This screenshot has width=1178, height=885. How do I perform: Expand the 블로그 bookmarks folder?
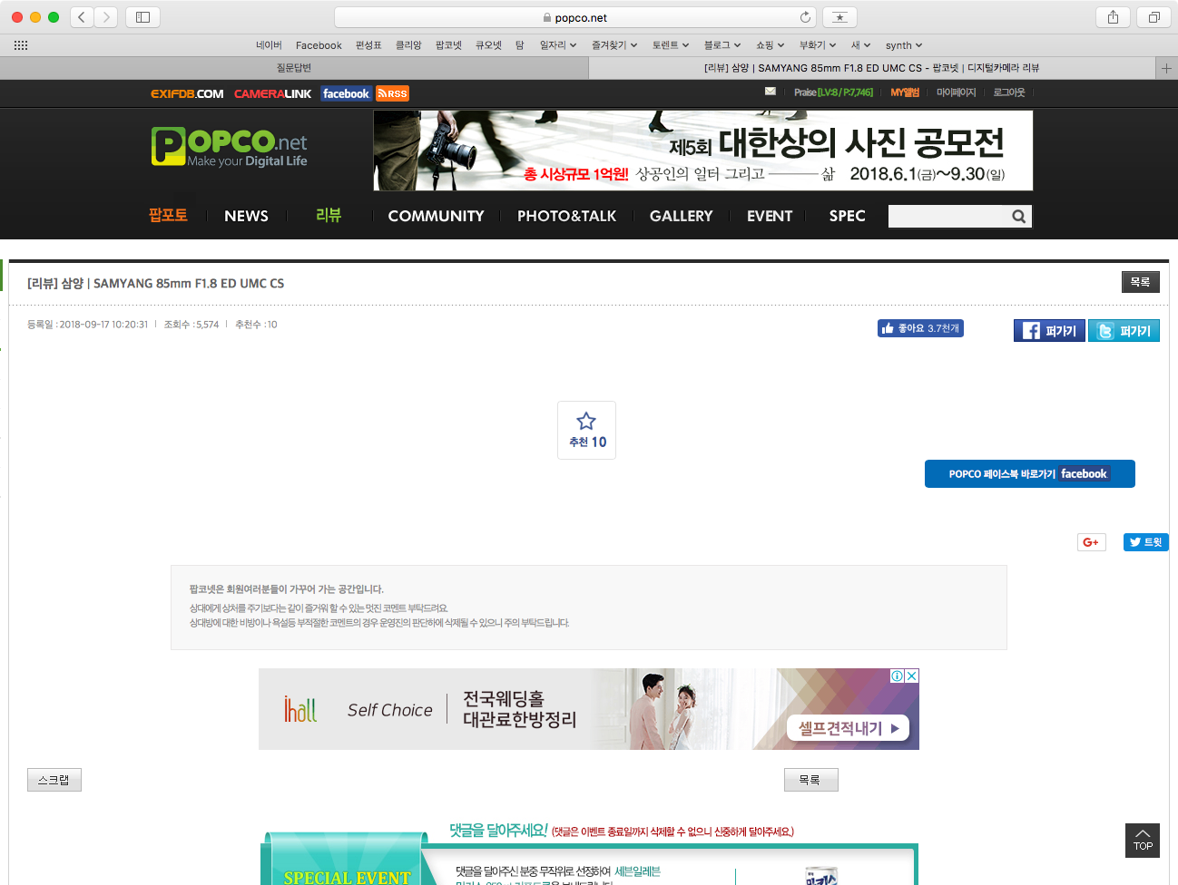(x=722, y=45)
